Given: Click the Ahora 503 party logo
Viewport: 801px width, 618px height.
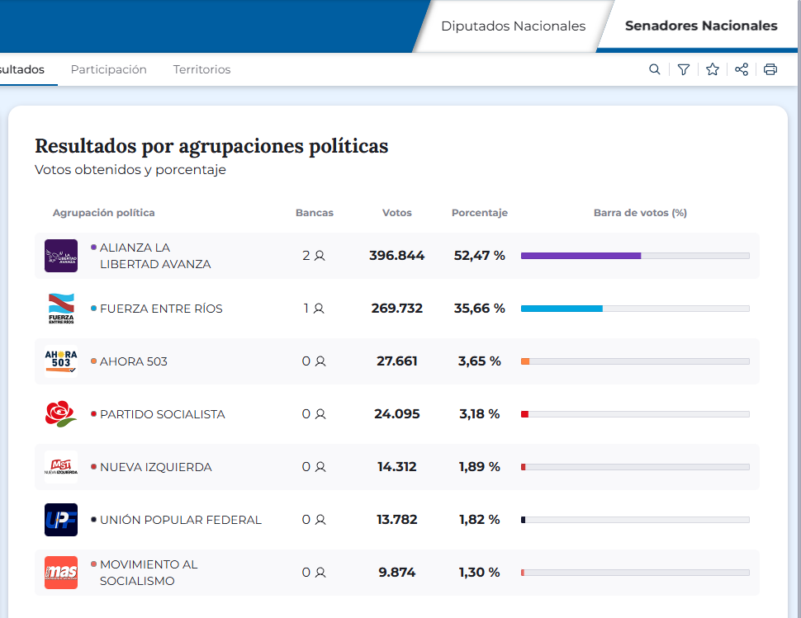Looking at the screenshot, I should click(x=61, y=361).
